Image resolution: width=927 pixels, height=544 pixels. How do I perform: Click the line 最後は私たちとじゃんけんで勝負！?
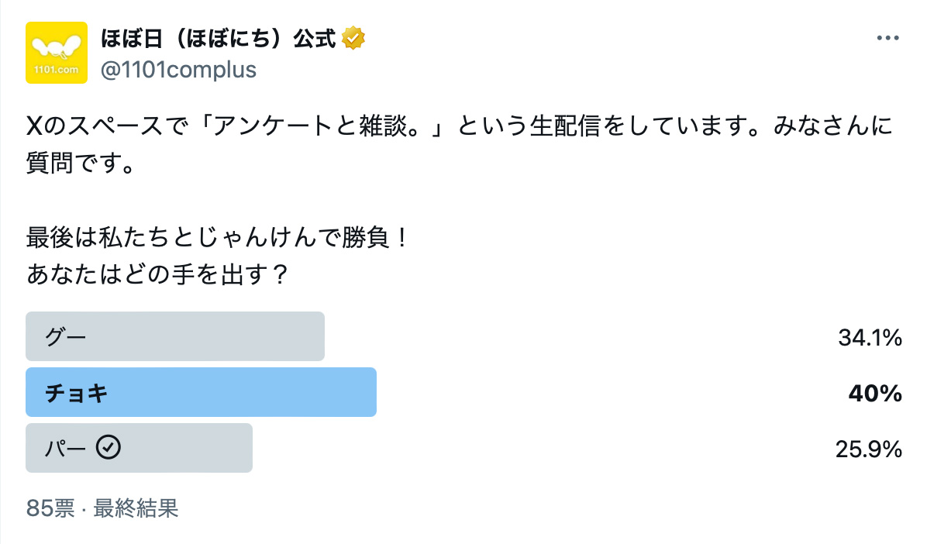(218, 237)
